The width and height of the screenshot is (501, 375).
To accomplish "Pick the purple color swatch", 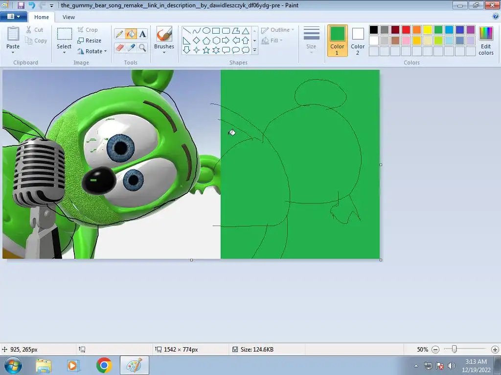I will 470,30.
